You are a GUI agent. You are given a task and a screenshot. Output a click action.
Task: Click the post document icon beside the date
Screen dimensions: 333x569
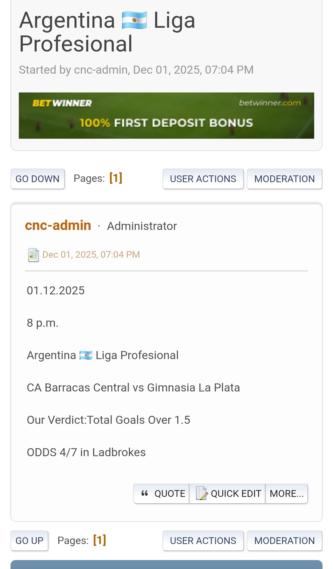(x=33, y=255)
